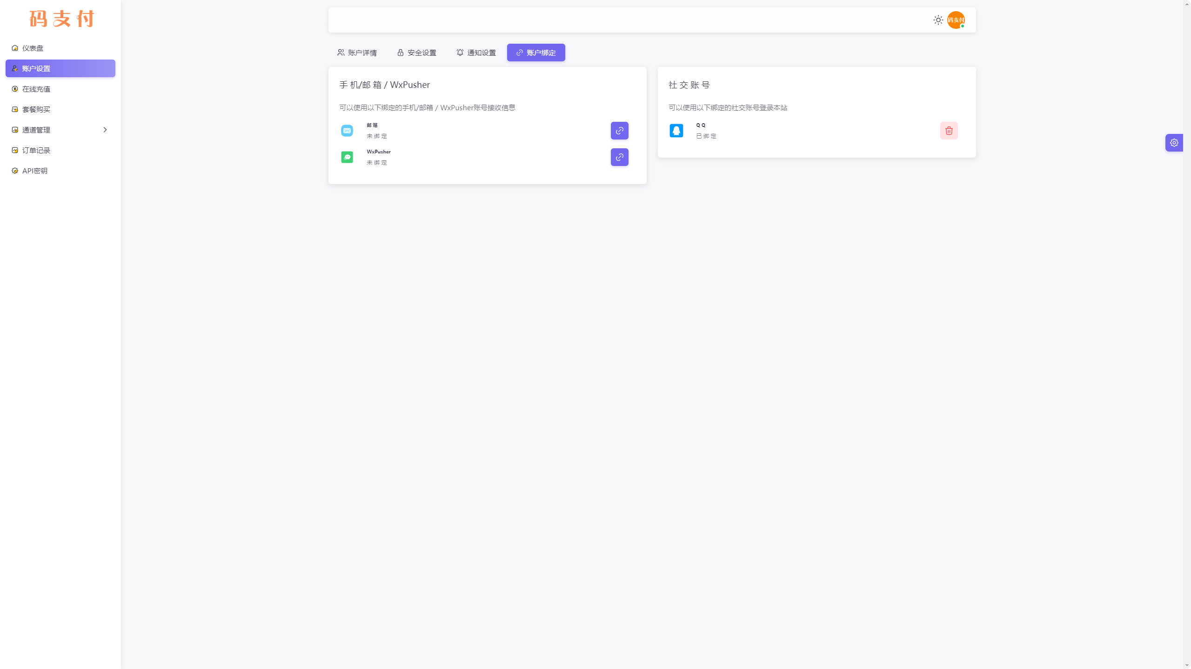Click the green WxPusher chat icon

tap(347, 157)
